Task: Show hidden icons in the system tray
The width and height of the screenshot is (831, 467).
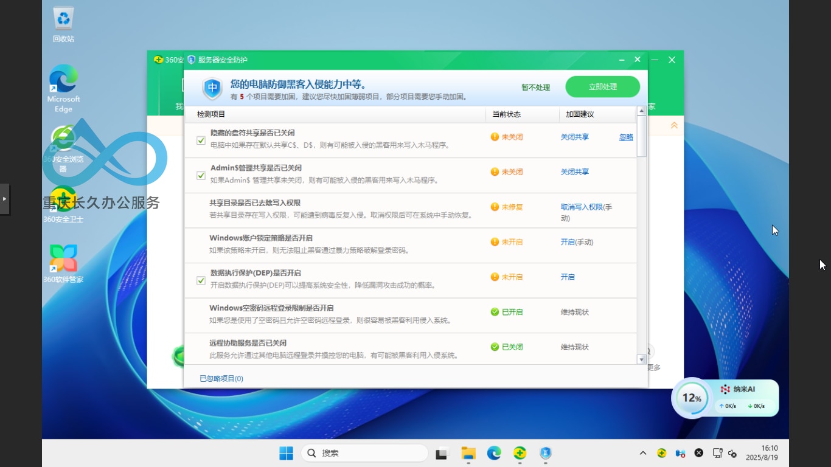Action: (643, 453)
